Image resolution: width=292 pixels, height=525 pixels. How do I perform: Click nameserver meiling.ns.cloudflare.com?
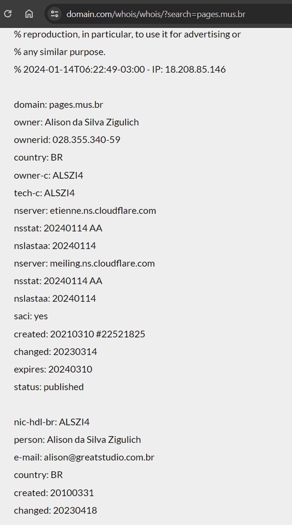(x=102, y=263)
